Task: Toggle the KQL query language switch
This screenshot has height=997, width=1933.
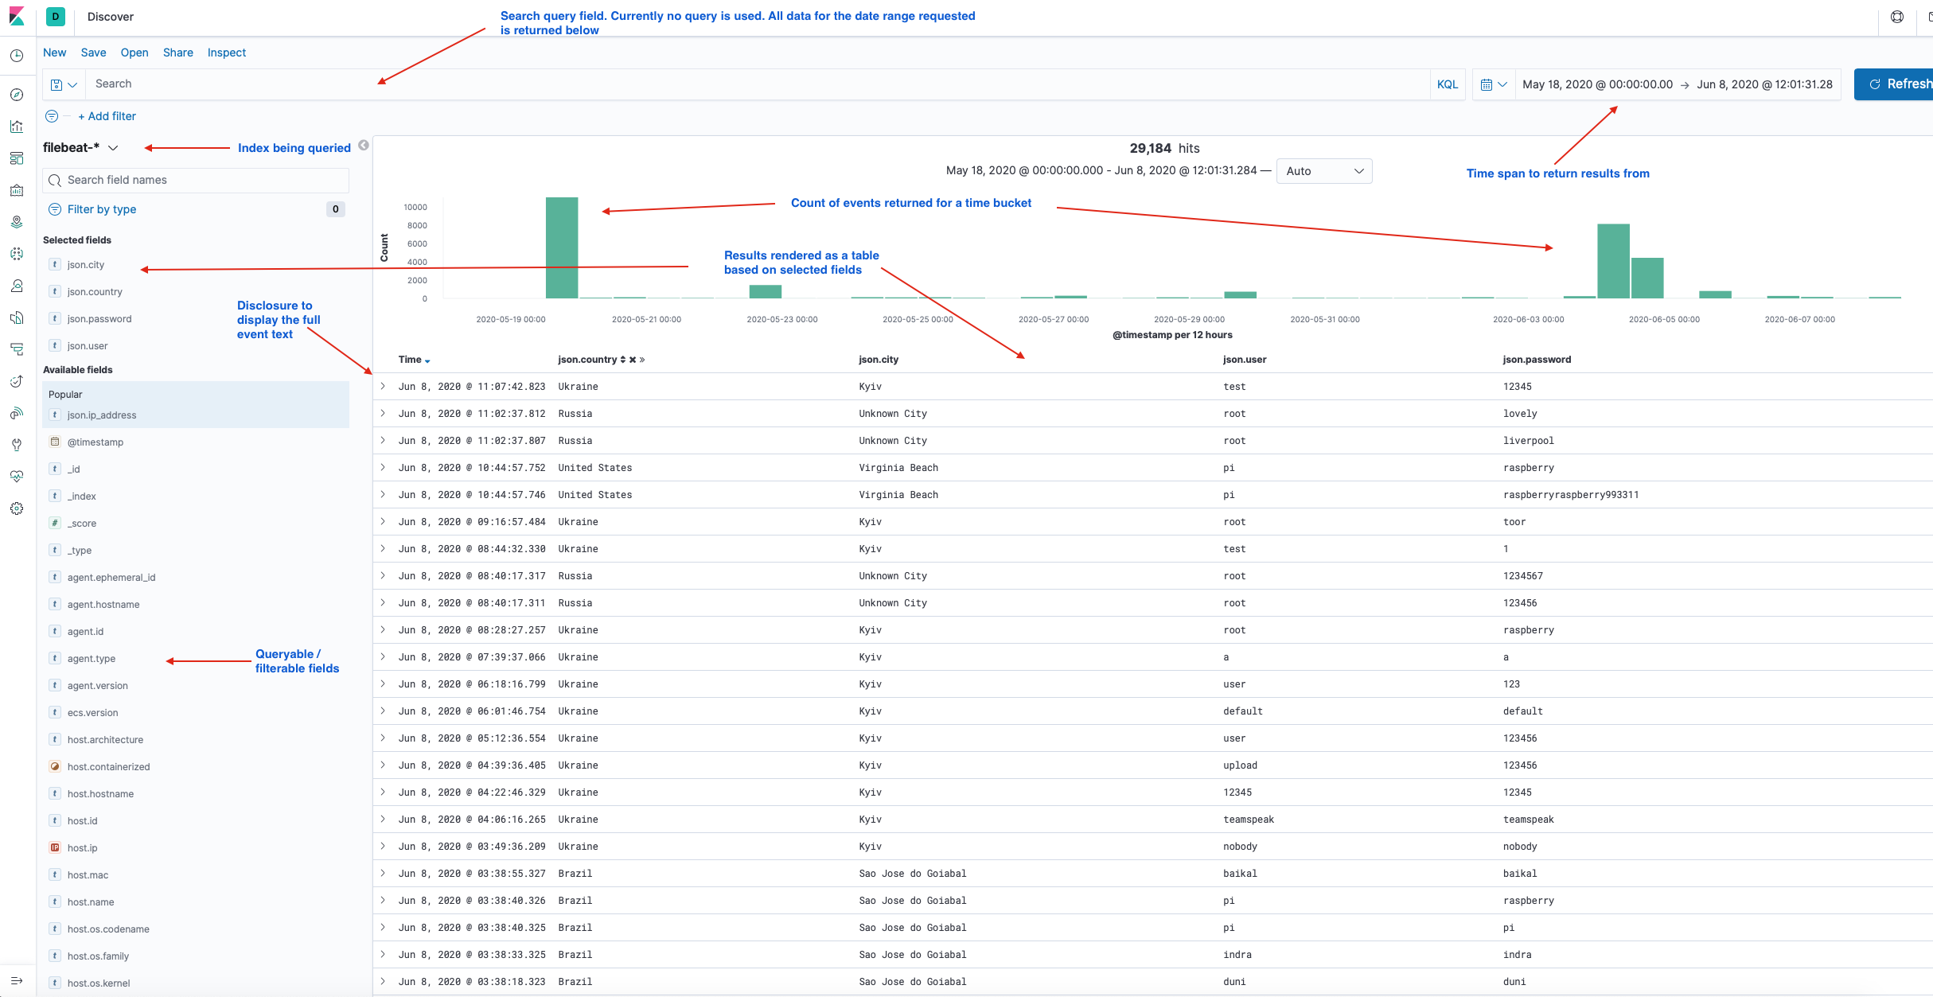Action: coord(1447,84)
